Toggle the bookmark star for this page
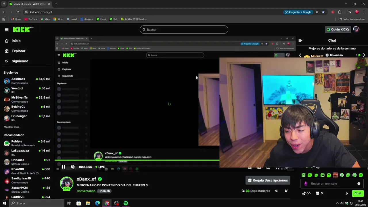This screenshot has height=207, width=368. 323,12
